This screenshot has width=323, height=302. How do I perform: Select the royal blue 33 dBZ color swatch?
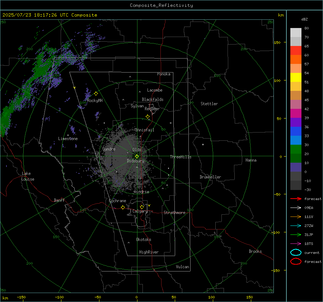tap(296, 131)
